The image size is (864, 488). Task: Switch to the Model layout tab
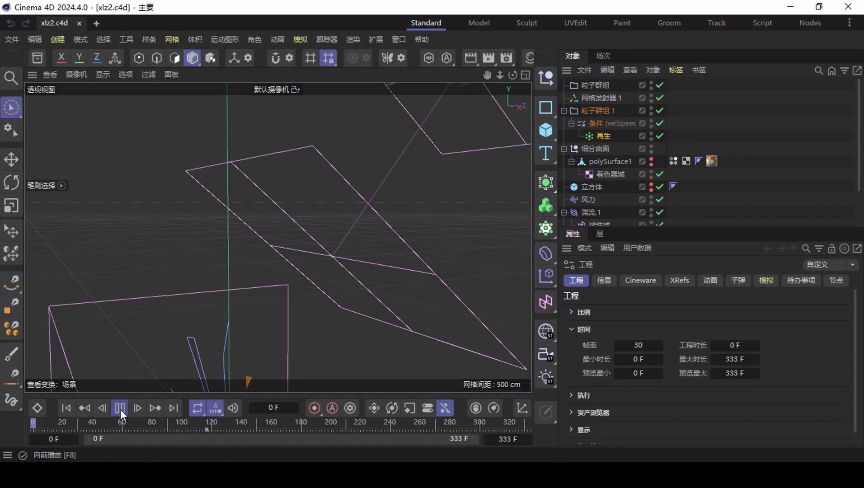tap(479, 23)
